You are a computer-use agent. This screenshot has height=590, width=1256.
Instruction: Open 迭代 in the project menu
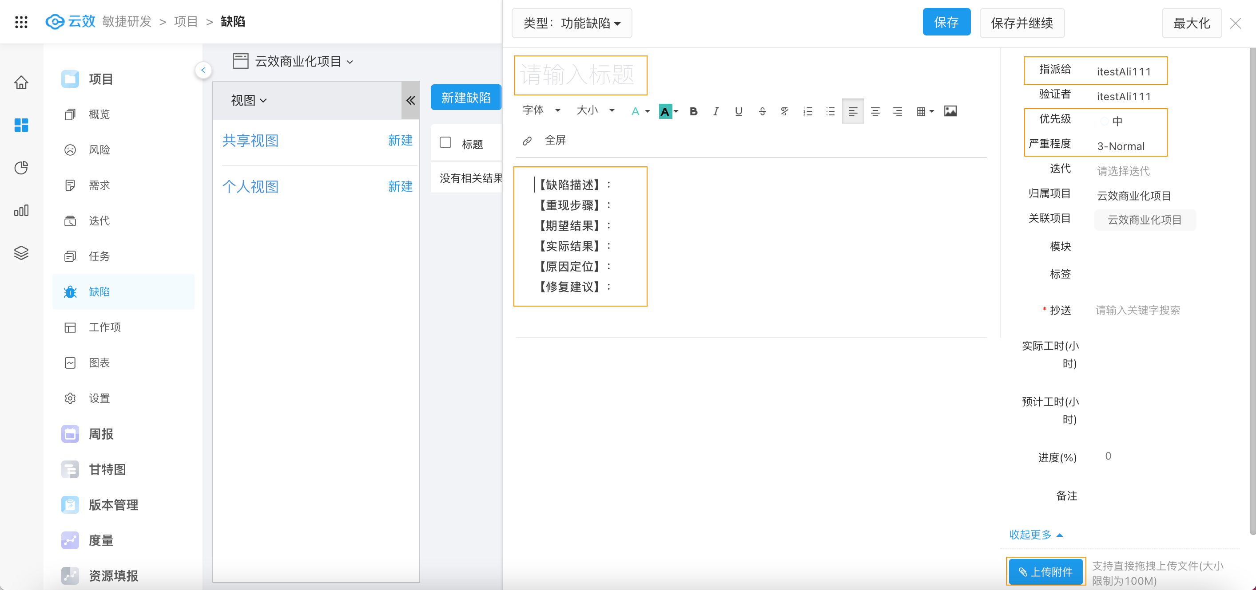tap(99, 221)
